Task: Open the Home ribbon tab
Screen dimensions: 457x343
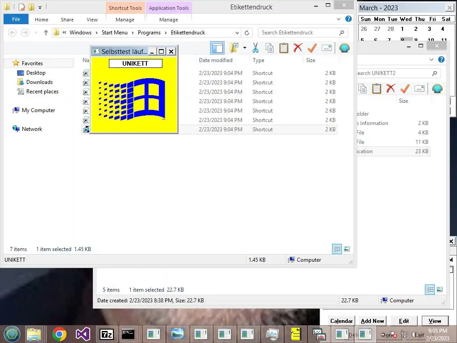Action: pos(42,20)
